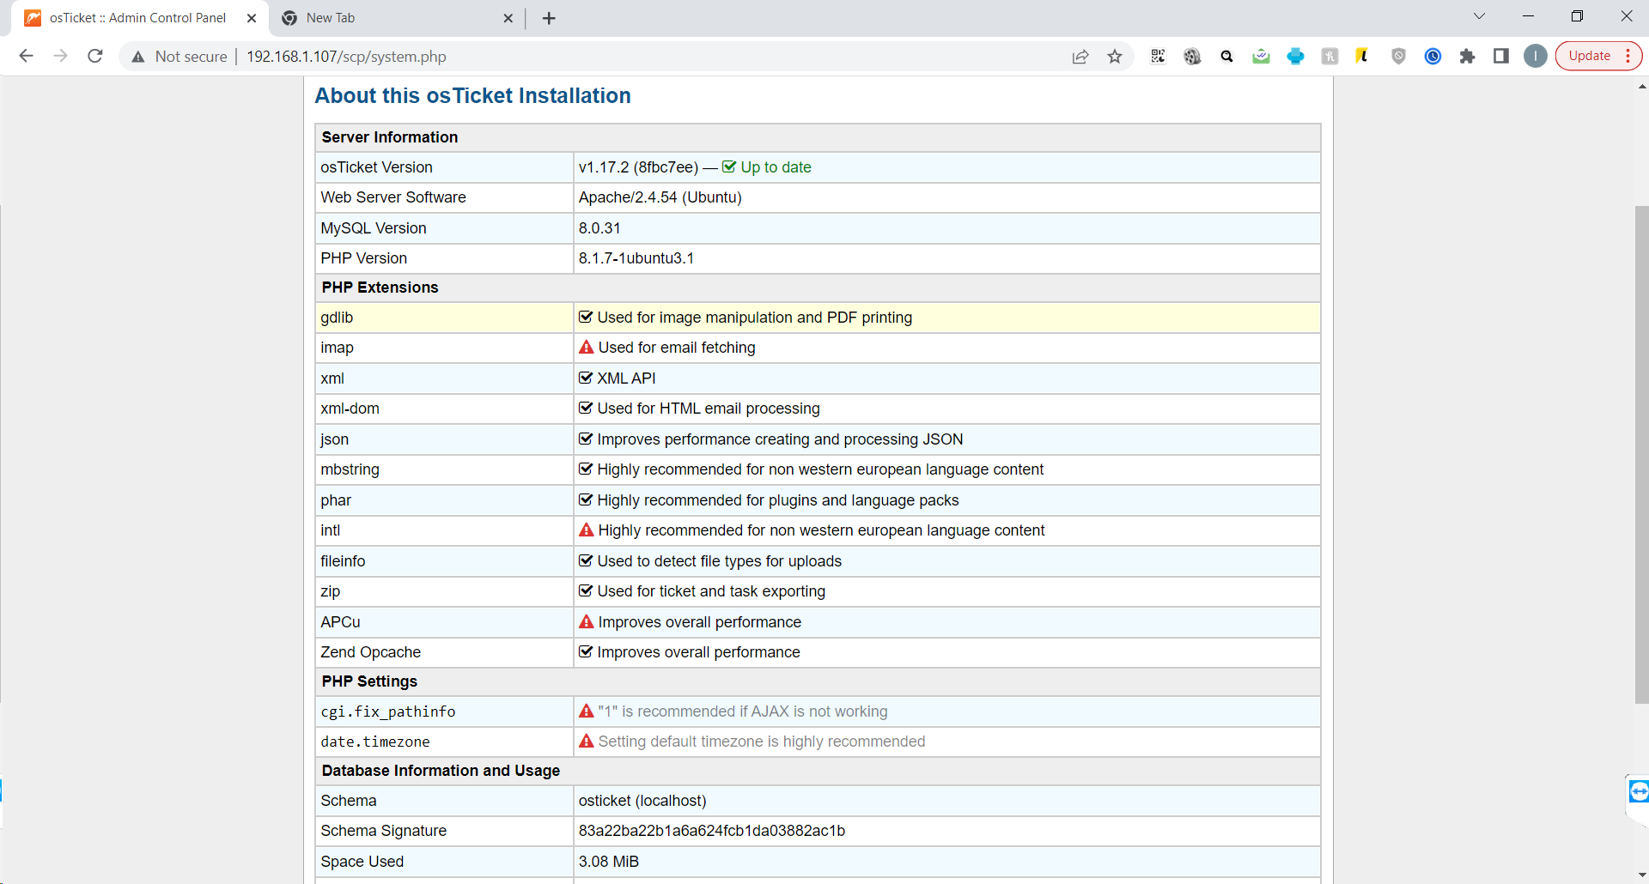Click the imap warning triangle icon
The height and width of the screenshot is (884, 1649).
[587, 348]
